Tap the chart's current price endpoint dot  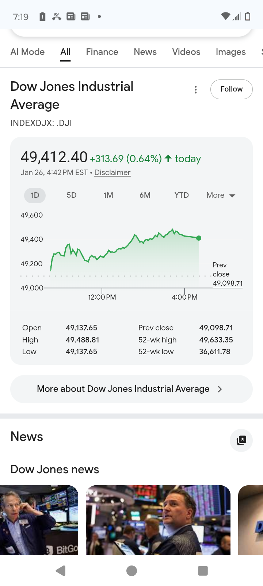pyautogui.click(x=199, y=238)
